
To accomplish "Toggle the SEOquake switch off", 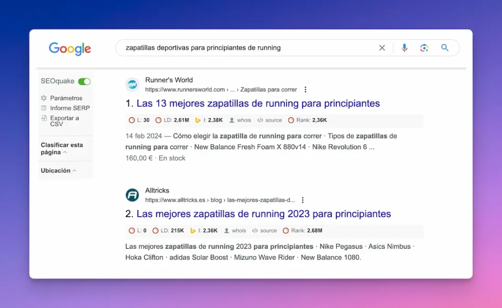I will click(84, 81).
